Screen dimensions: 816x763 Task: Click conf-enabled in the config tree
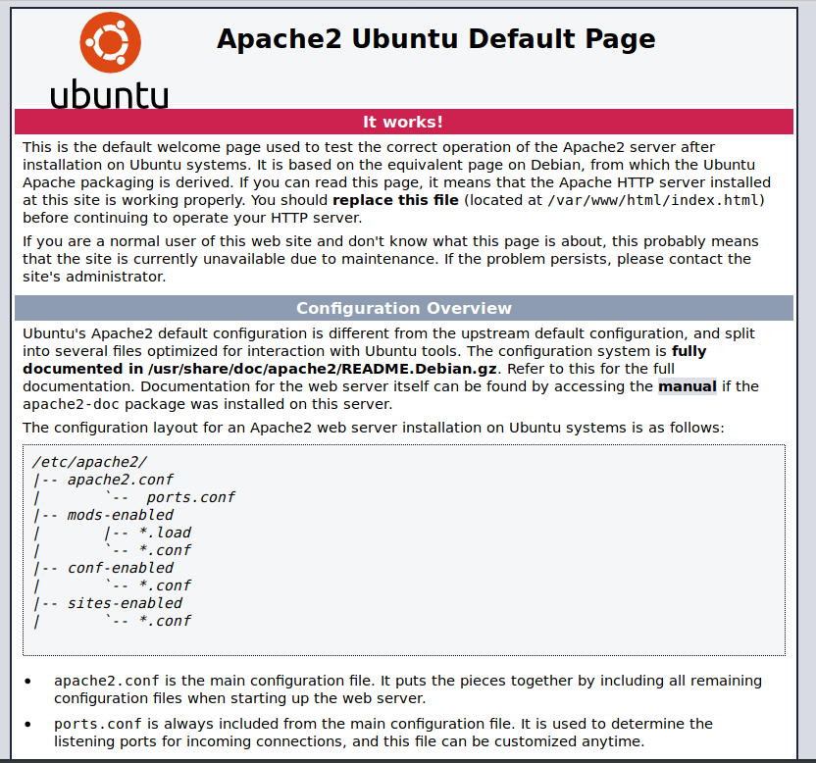[x=121, y=569]
